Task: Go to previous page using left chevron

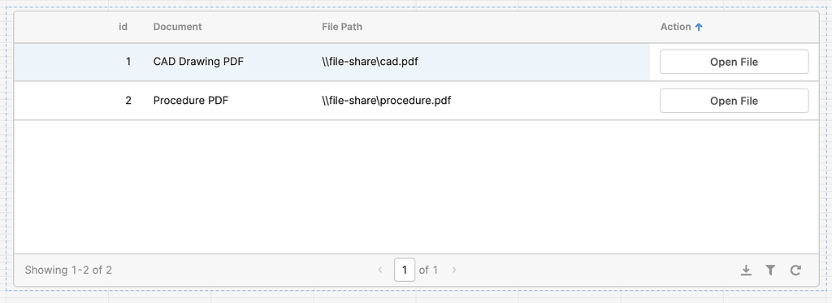Action: click(x=380, y=270)
